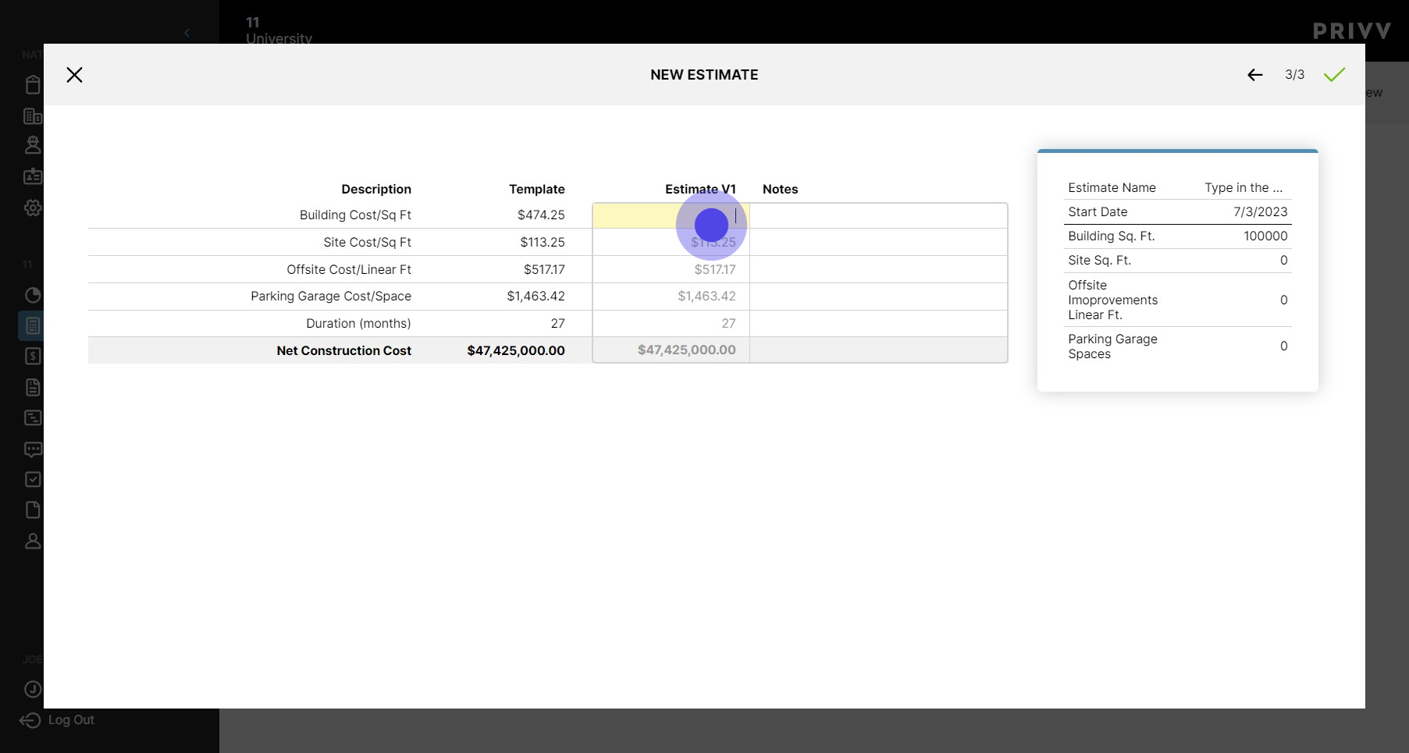Click the 3/3 step indicator
Screen dimensions: 1409x753
click(x=1294, y=75)
